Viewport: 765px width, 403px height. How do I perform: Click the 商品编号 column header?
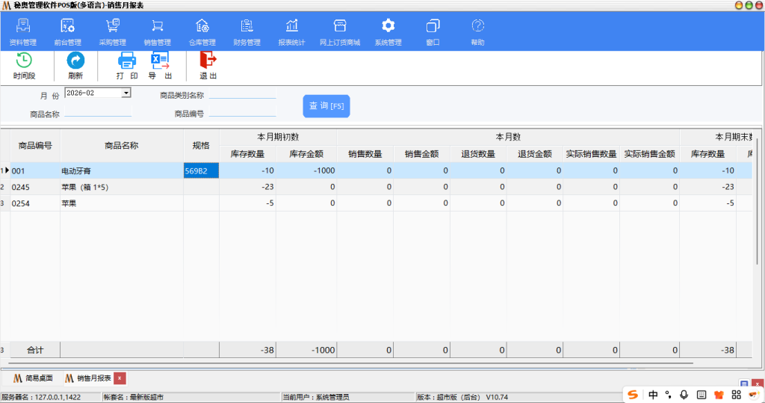[35, 145]
